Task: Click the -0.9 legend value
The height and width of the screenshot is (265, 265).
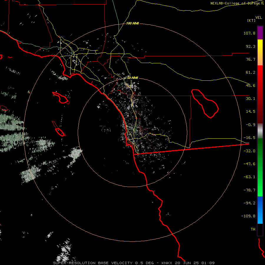Action: (x=251, y=125)
